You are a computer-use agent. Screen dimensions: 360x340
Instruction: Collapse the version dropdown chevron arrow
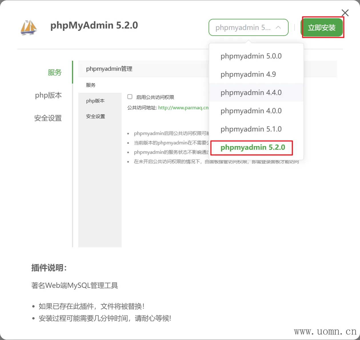pos(278,27)
